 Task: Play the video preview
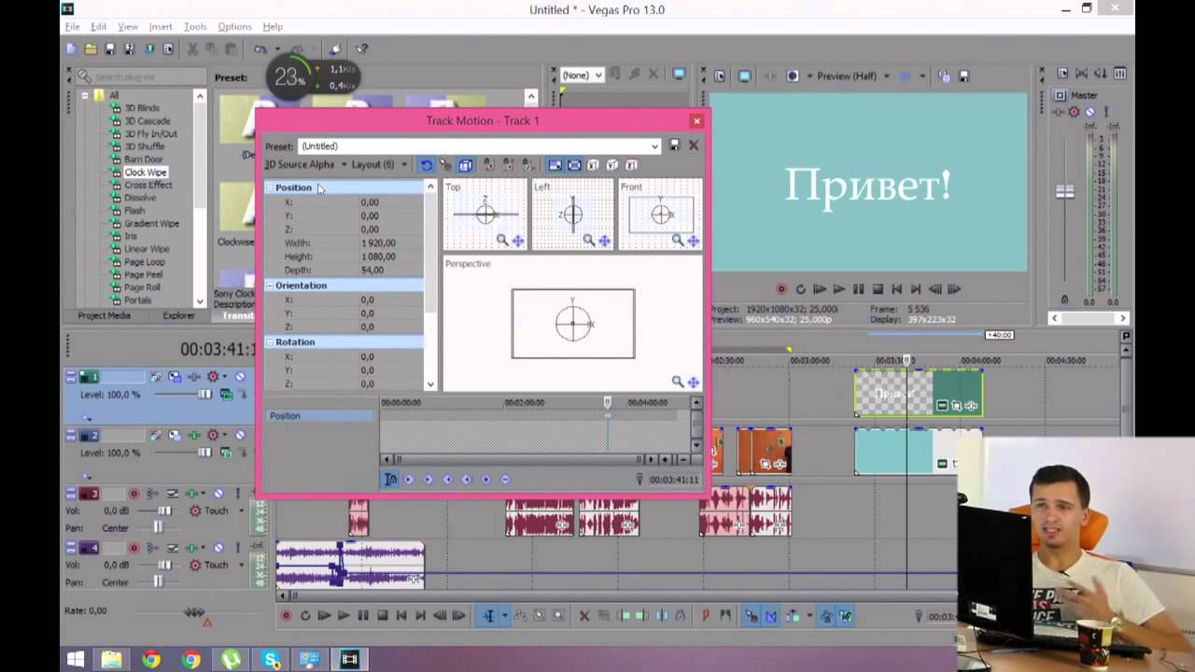(x=838, y=289)
